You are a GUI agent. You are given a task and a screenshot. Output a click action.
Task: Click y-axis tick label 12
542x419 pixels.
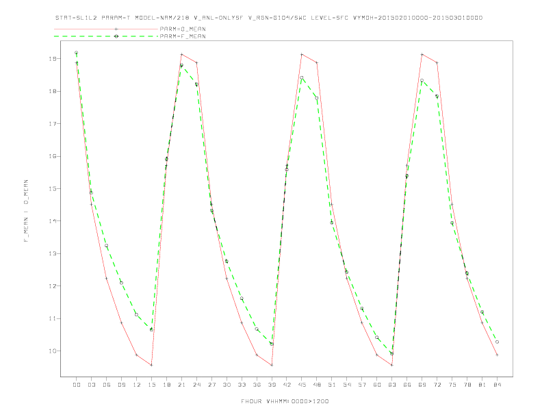coord(53,286)
